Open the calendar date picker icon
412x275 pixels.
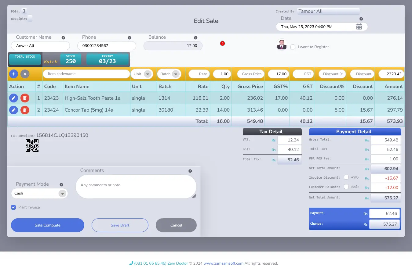359,27
